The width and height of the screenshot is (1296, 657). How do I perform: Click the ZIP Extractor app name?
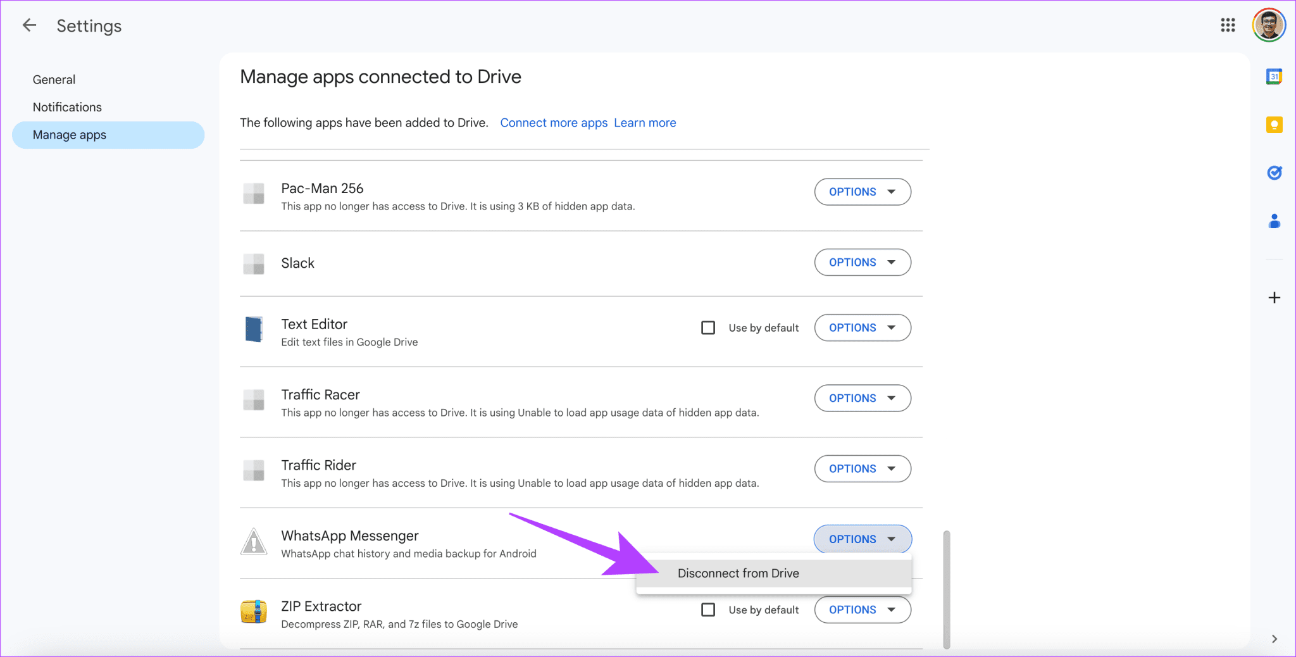[x=321, y=606]
